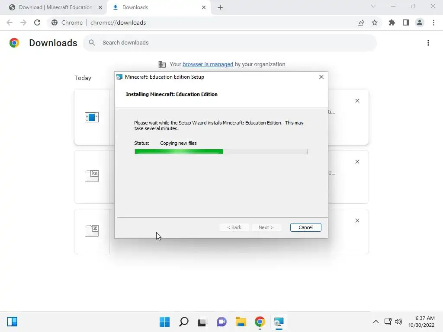Open a new browser tab
Viewport: 443px width, 332px height.
pos(220,7)
